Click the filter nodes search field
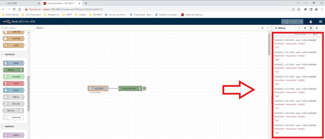This screenshot has width=325, height=139. 15,28
